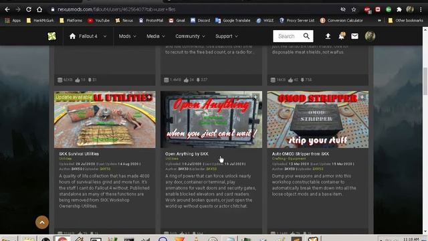
Task: Open Google Translate bookmark
Action: pos(233,21)
